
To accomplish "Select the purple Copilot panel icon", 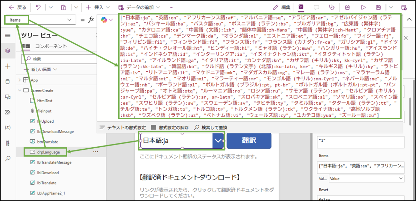I will pyautogui.click(x=301, y=7).
